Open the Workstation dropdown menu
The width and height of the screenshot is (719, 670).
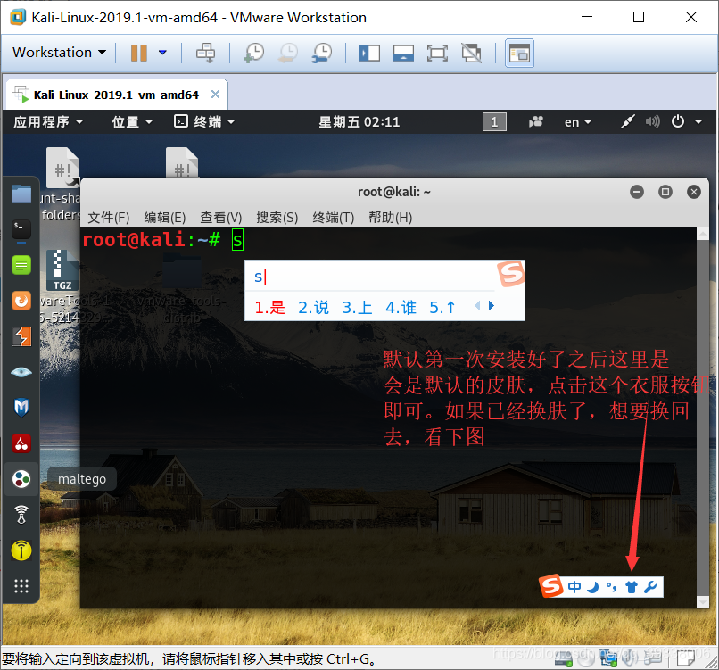click(x=59, y=53)
